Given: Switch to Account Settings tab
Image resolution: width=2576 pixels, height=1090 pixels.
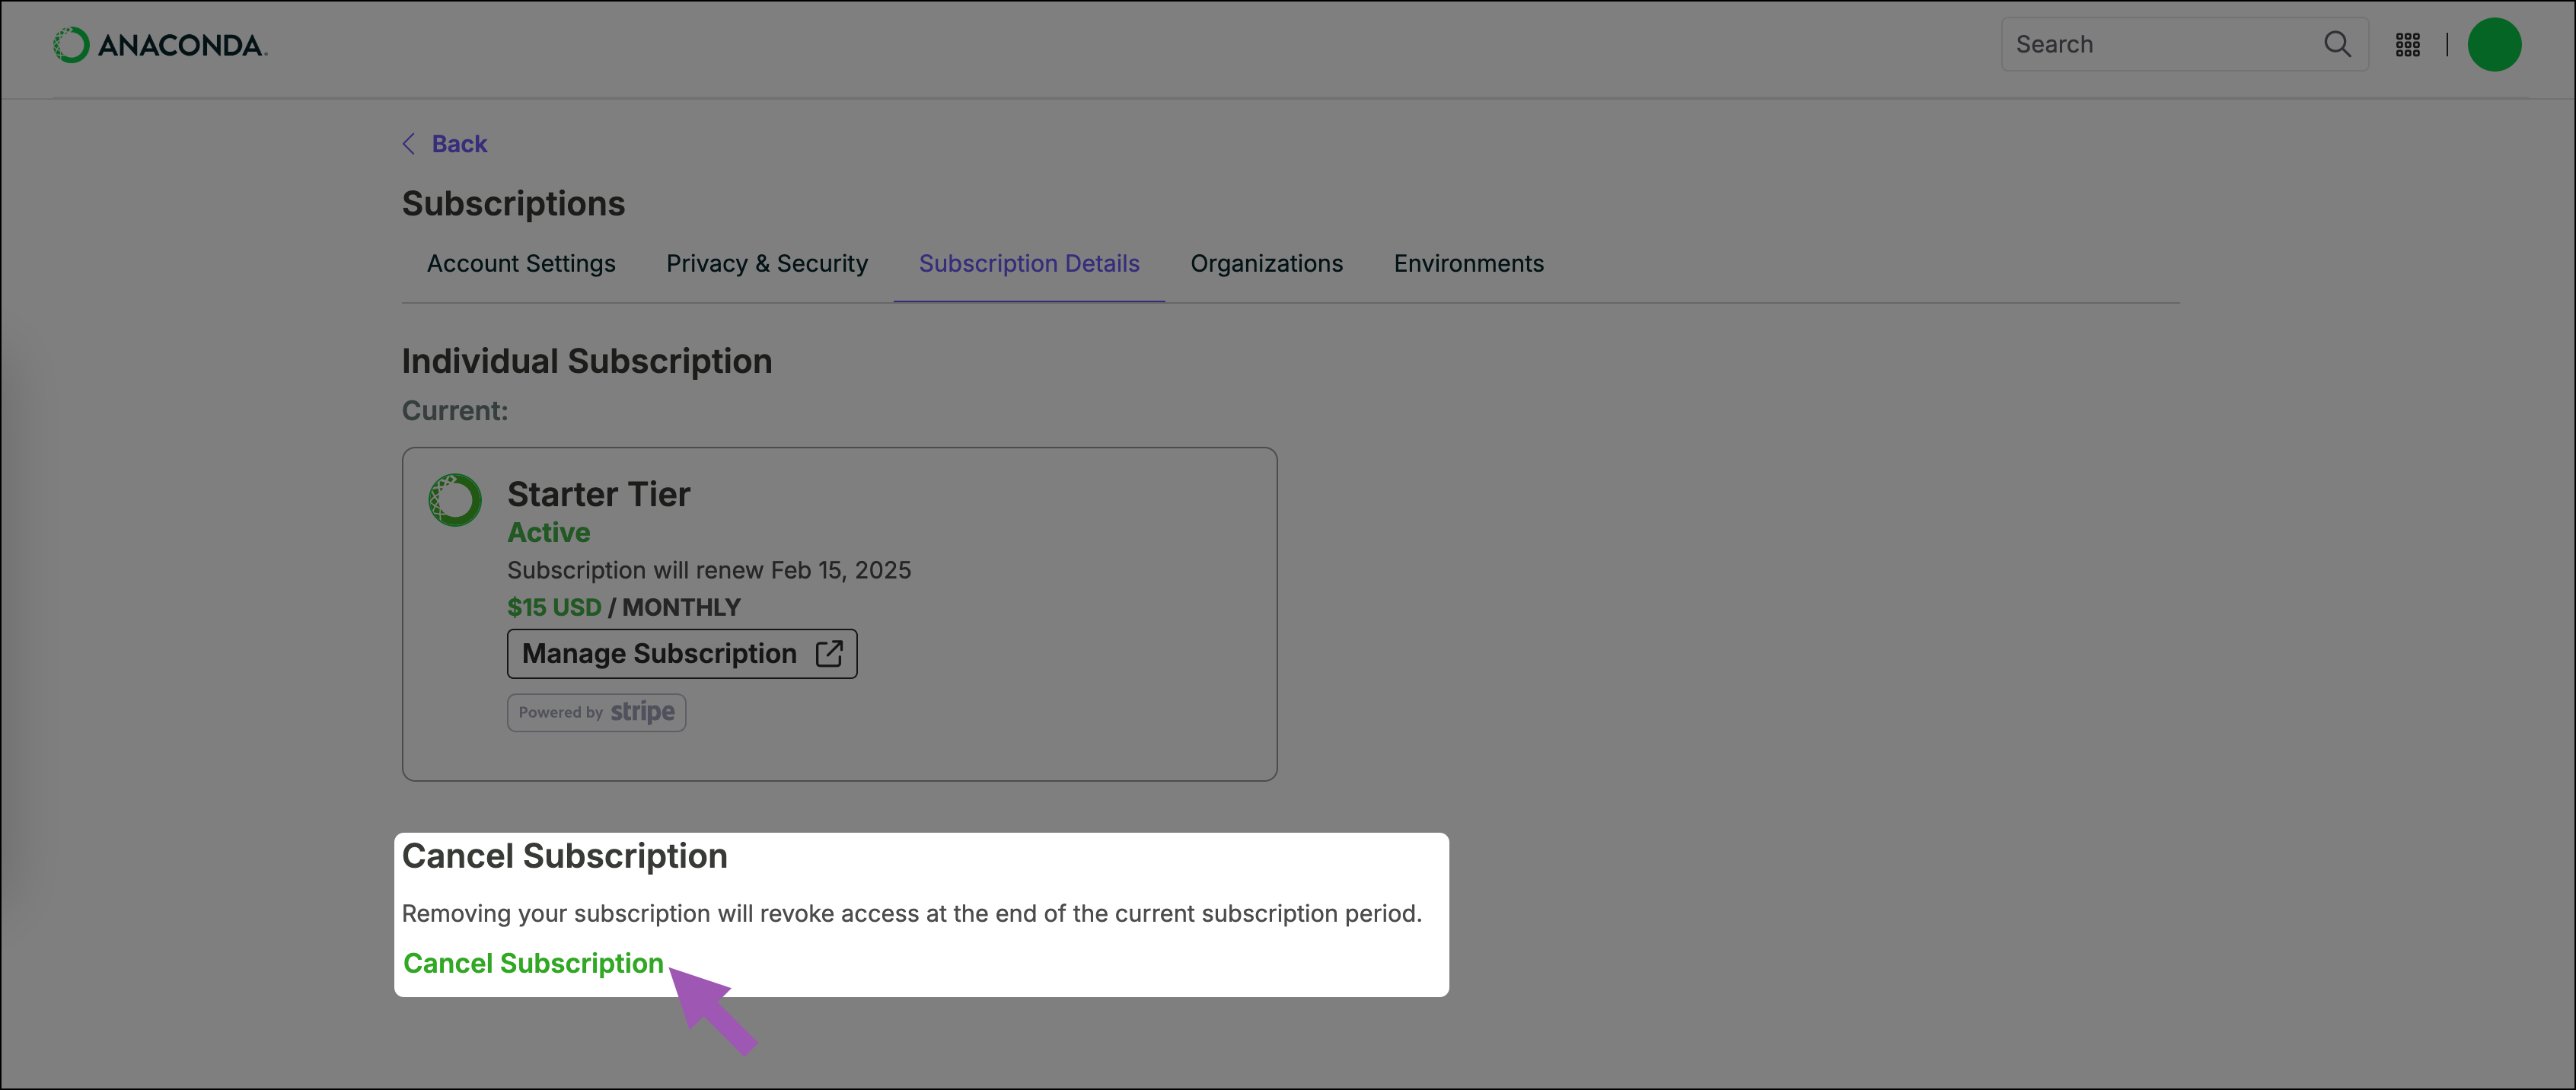Looking at the screenshot, I should tap(521, 264).
